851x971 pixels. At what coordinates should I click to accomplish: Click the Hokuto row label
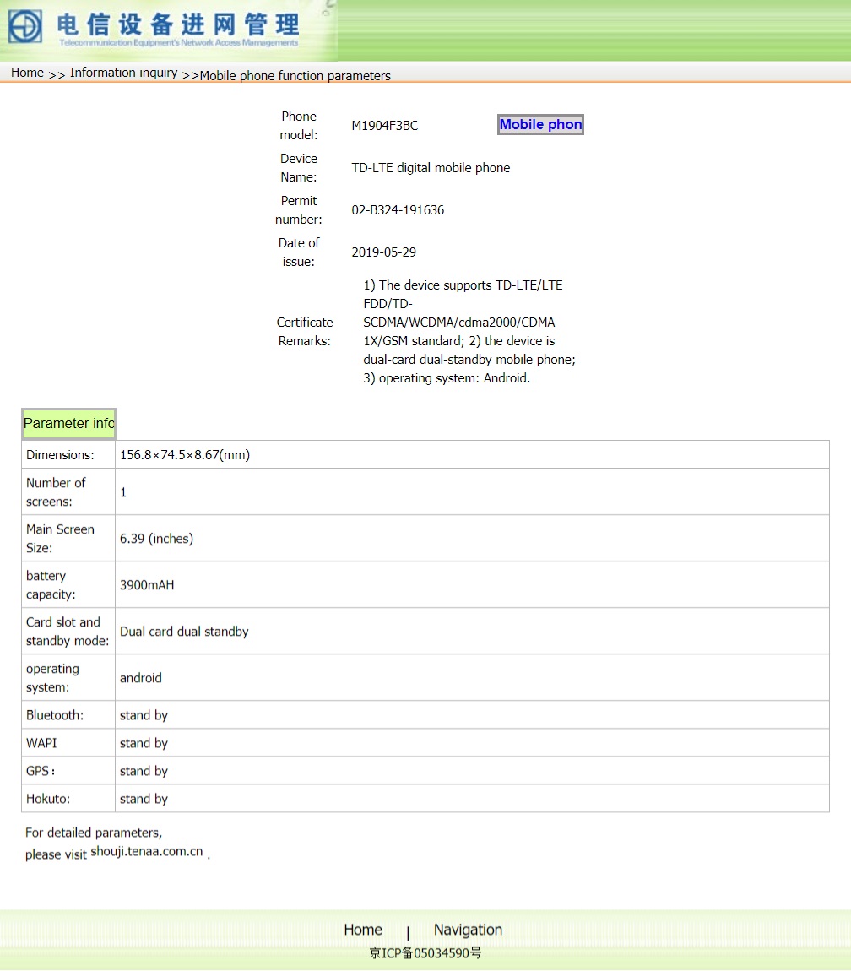pyautogui.click(x=48, y=799)
